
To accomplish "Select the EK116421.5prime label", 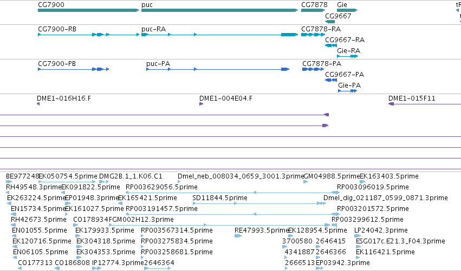I will click(385, 252).
